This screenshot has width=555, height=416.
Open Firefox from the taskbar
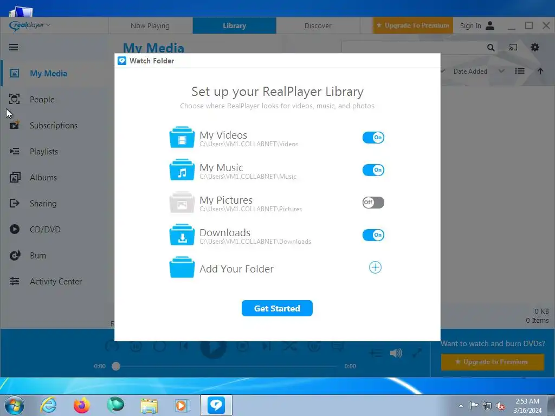[x=81, y=405]
